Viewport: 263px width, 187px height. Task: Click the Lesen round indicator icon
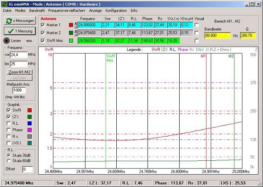click(x=6, y=41)
